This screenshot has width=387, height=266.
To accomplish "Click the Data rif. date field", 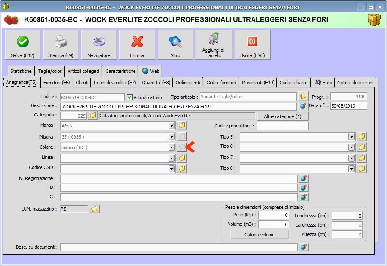I will point(348,106).
